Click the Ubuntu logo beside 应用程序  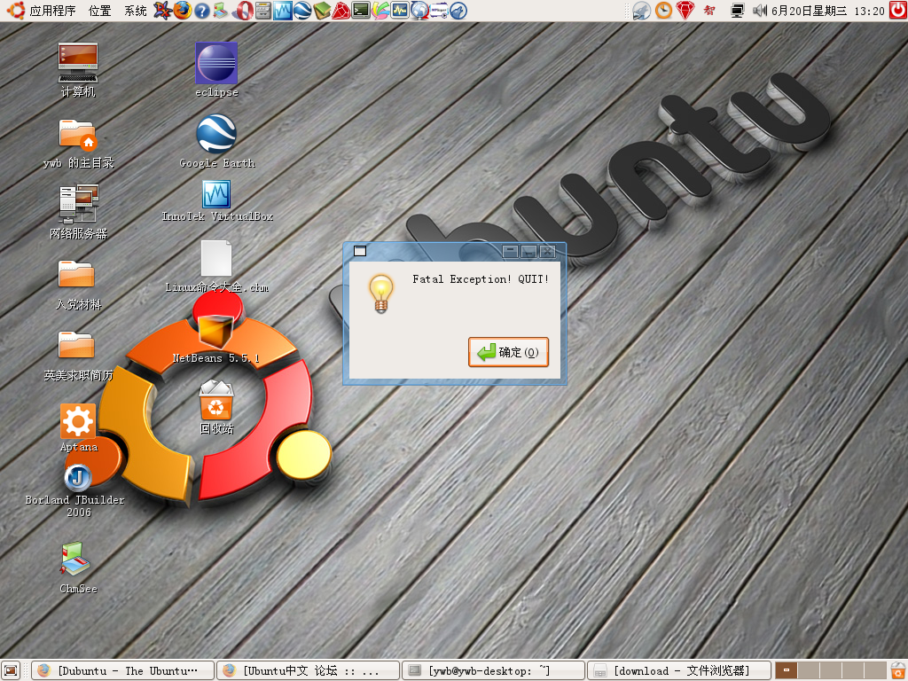[15, 11]
